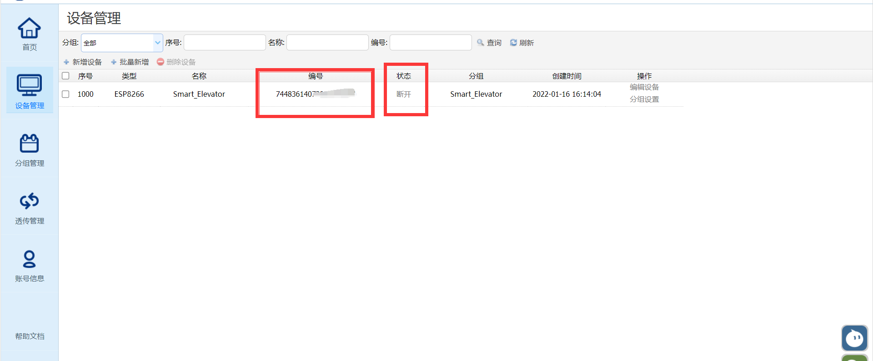Select the device number starting 744836140
The width and height of the screenshot is (873, 361).
point(315,94)
